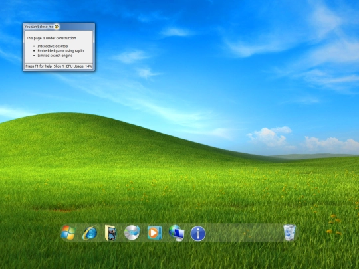This screenshot has width=359, height=269.
Task: Open the network globe and monitor icon
Action: (177, 233)
